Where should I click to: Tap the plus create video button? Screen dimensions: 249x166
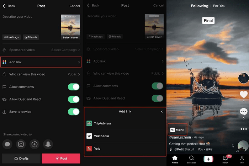(x=208, y=158)
